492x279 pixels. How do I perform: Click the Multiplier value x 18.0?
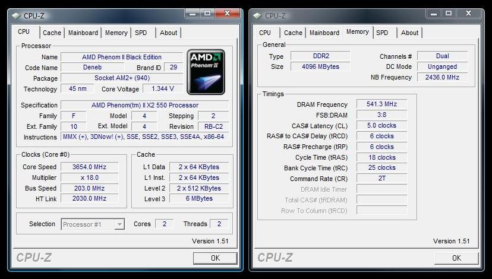pos(89,177)
